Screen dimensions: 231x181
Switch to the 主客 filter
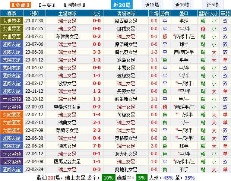47,5
